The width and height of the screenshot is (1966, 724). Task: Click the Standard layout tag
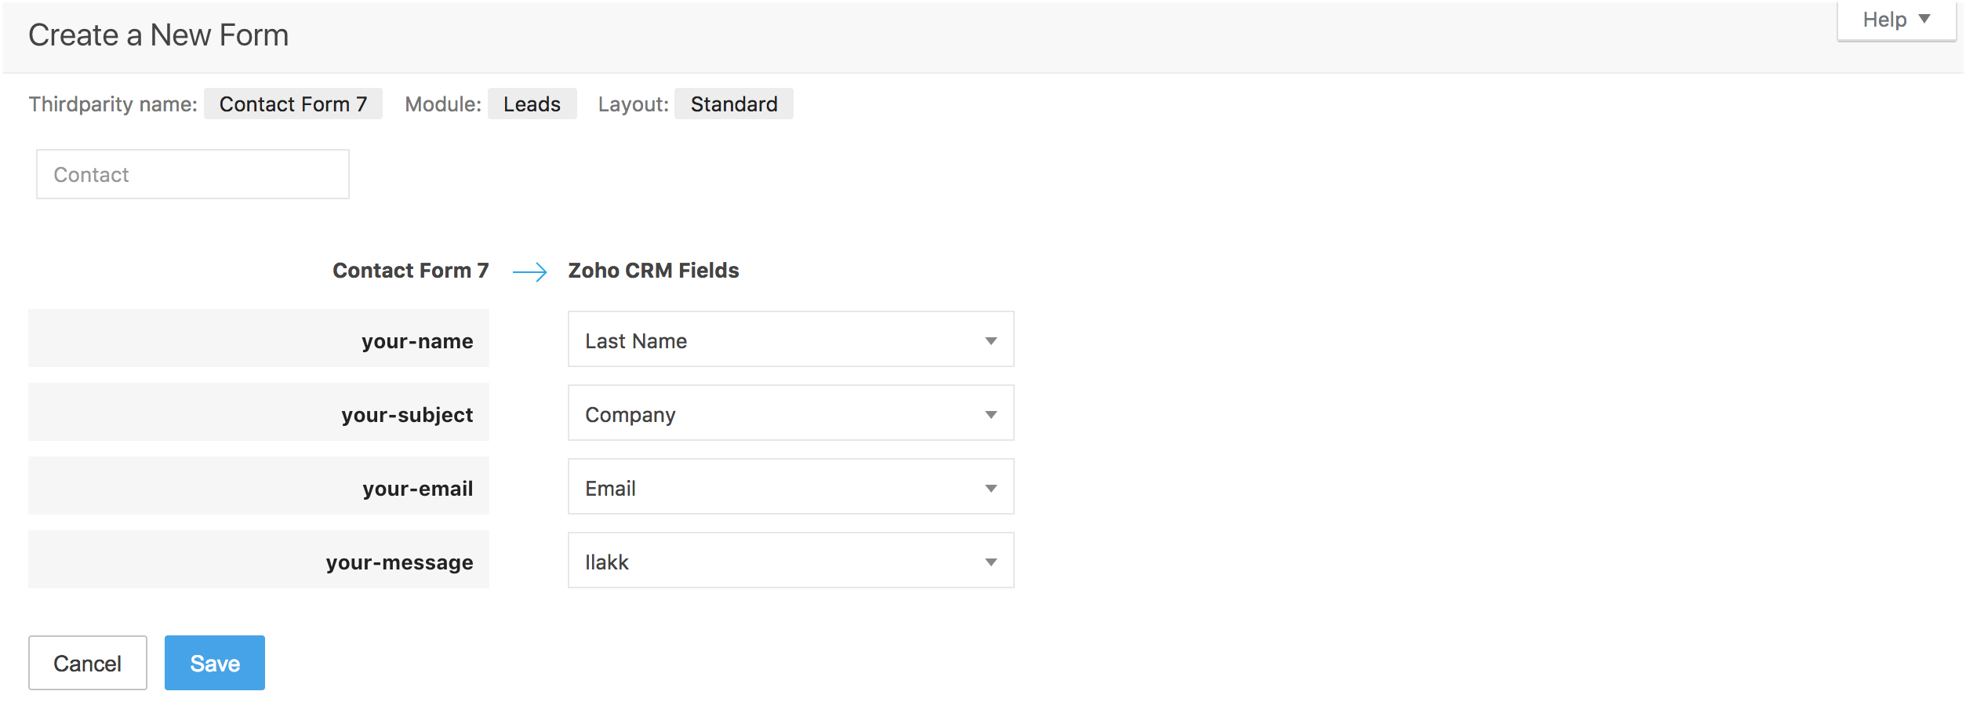(x=733, y=104)
